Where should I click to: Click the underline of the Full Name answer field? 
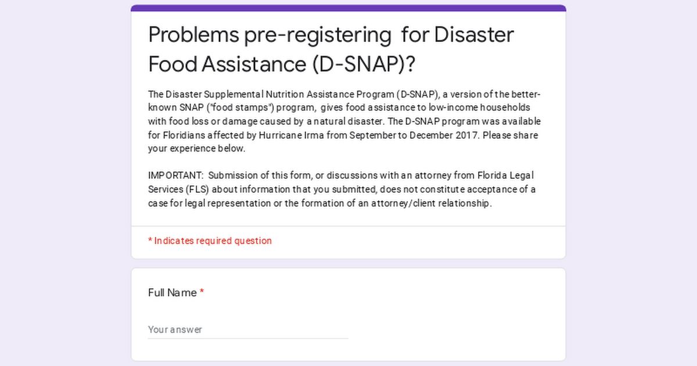click(x=248, y=338)
